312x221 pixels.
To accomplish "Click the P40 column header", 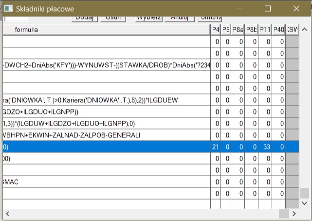I will (x=279, y=30).
